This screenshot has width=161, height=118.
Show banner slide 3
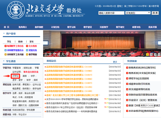coord(155,55)
